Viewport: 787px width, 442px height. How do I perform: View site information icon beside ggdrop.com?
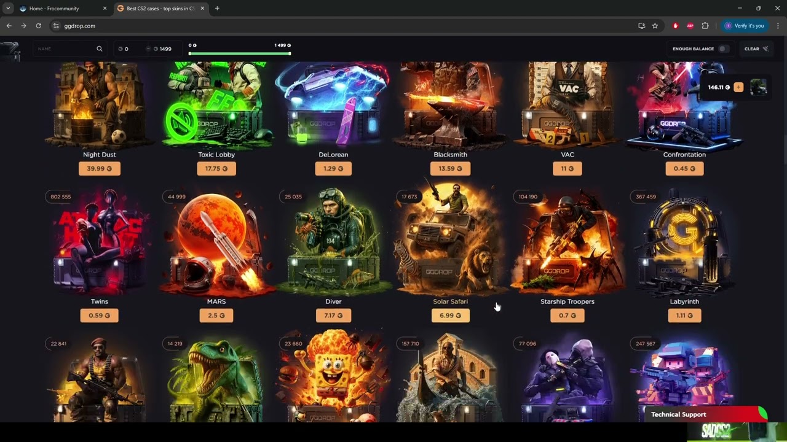[x=56, y=26]
